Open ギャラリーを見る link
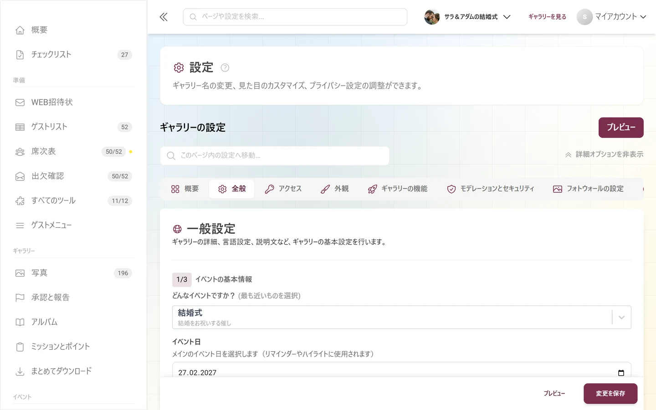 coord(547,17)
